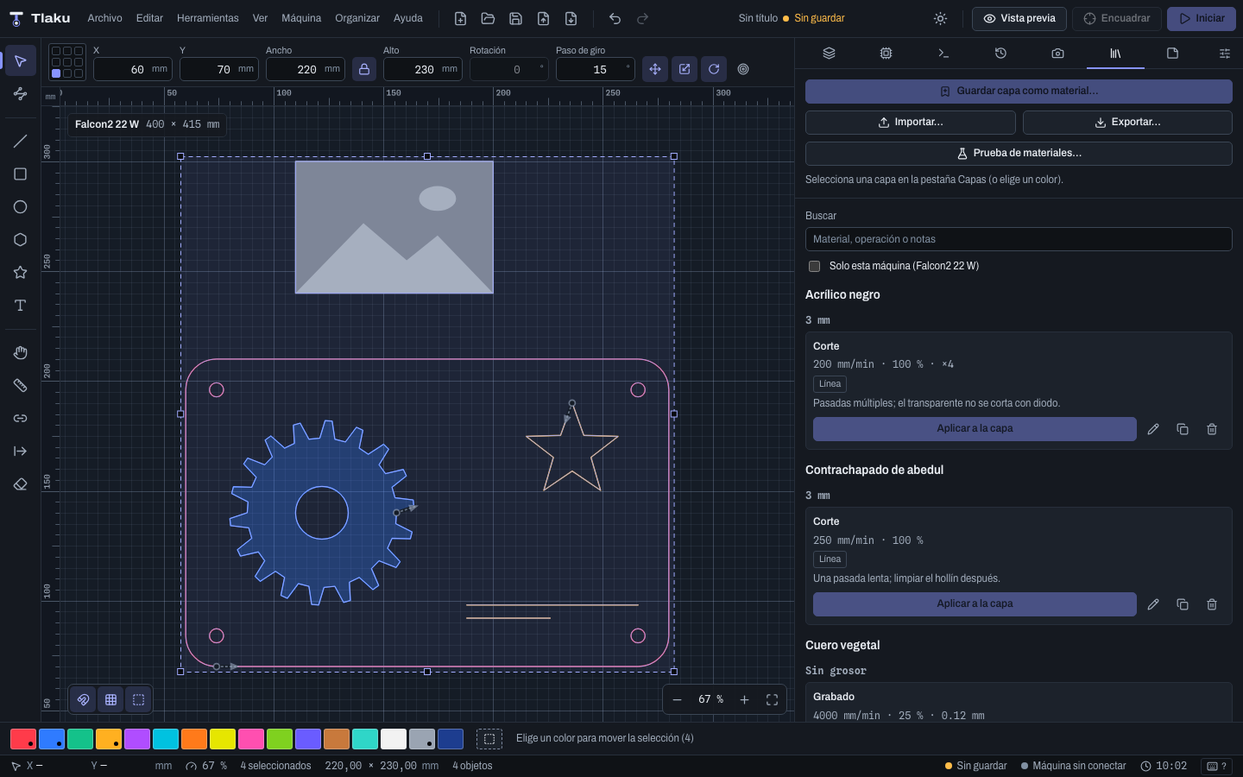Toggle the grid display button
The width and height of the screenshot is (1243, 777).
(x=111, y=700)
